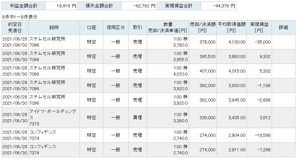
Task: Click the 3,780.0 unit price value
Action: [x=180, y=45]
